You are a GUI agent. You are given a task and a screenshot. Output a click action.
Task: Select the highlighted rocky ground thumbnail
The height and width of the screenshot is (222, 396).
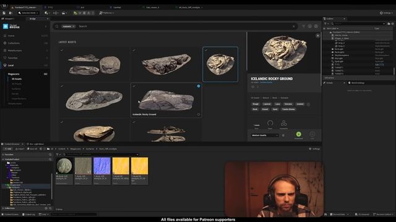220,64
